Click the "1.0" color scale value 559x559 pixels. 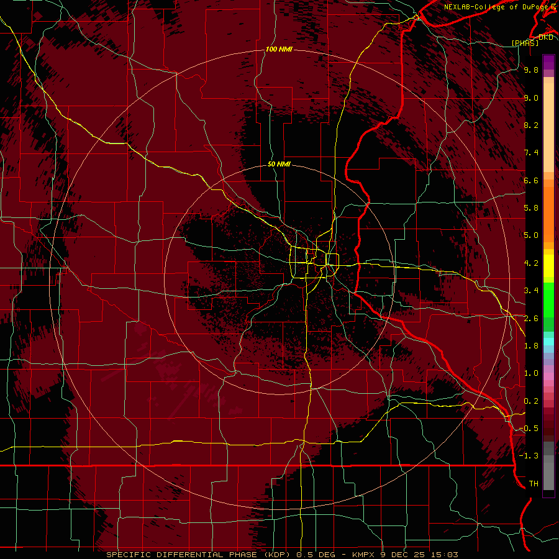(531, 373)
